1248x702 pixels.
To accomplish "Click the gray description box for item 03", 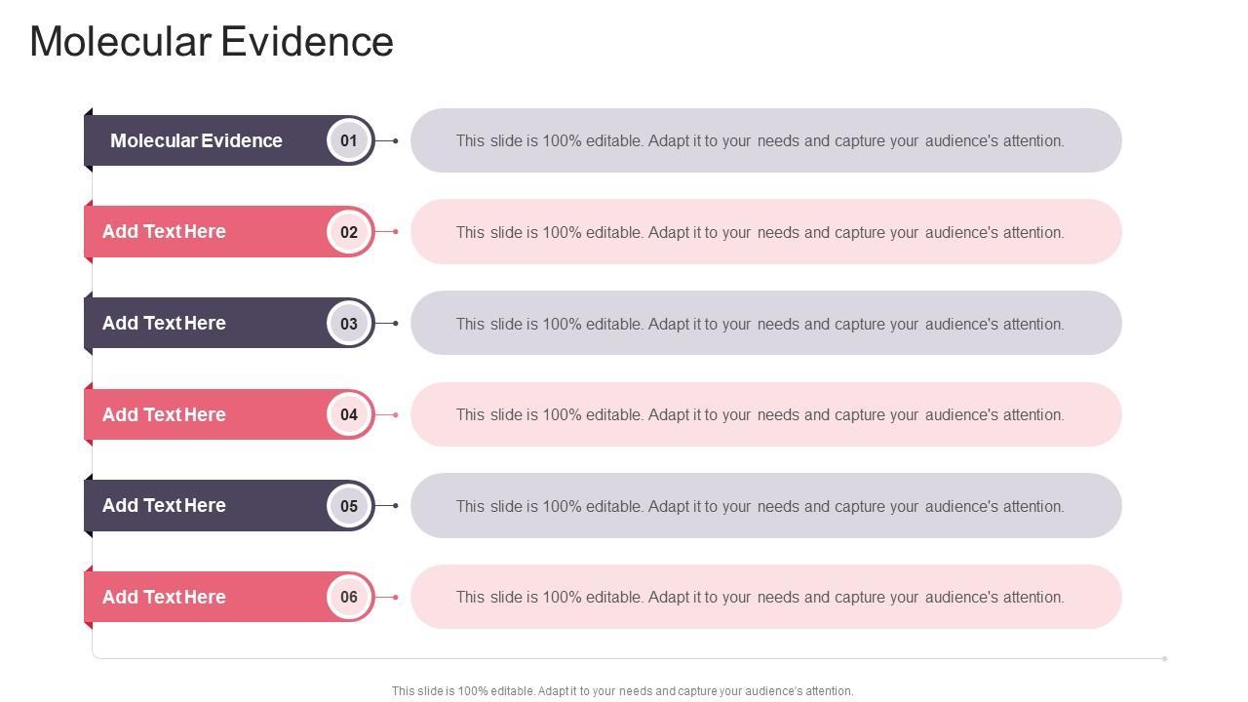I will point(765,324).
